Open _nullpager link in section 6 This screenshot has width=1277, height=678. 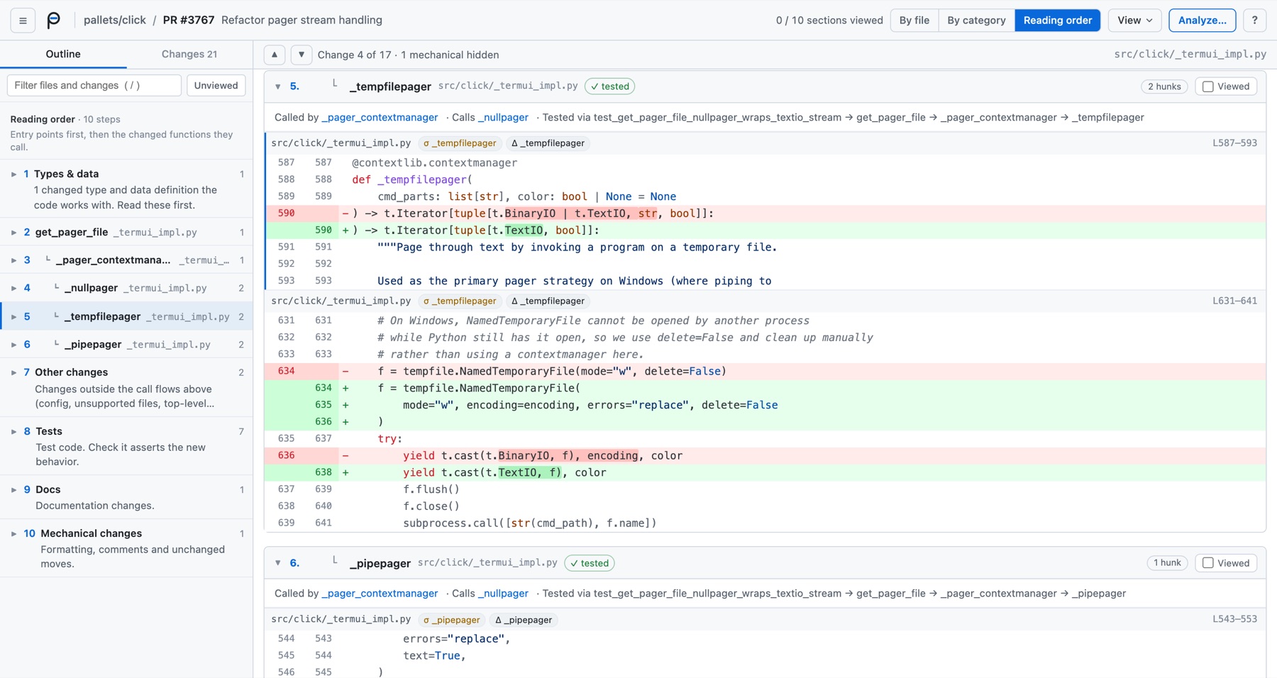(503, 594)
